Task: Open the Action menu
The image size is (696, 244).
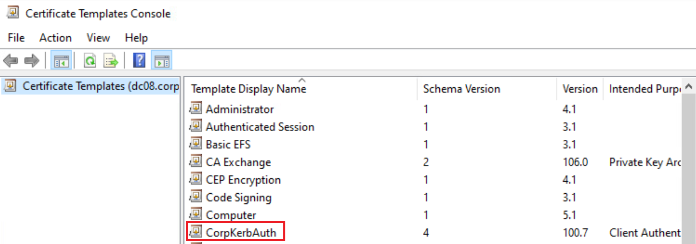Action: click(56, 38)
